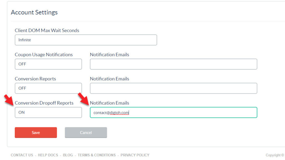Click the Save button
The image size is (285, 160).
click(x=36, y=133)
